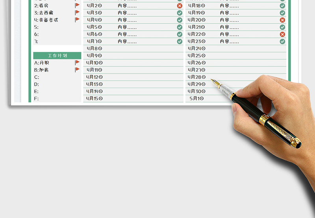Viewport: 315px width, 218px height.
Task: Select the flag icon beside 准备考试
Action: point(77,20)
